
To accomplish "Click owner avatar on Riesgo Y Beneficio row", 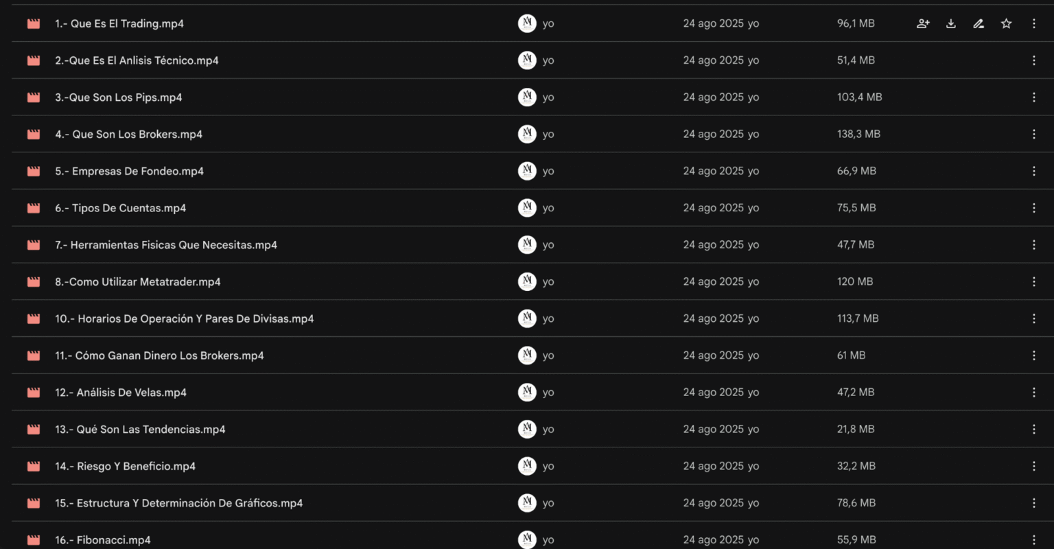I will 527,466.
